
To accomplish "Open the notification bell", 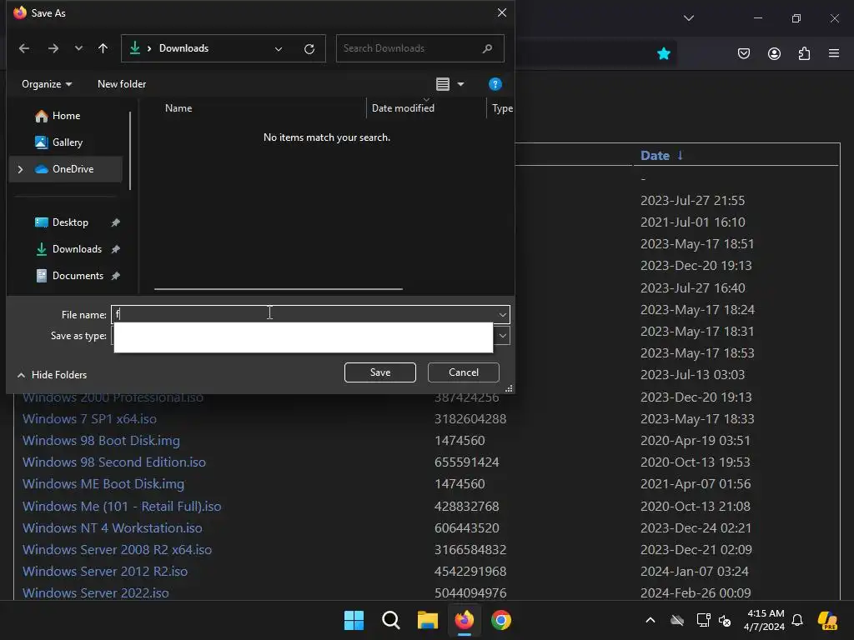I will [x=797, y=620].
